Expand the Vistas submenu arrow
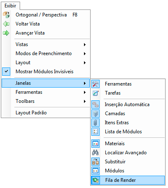This screenshot has width=168, height=188. (85, 44)
